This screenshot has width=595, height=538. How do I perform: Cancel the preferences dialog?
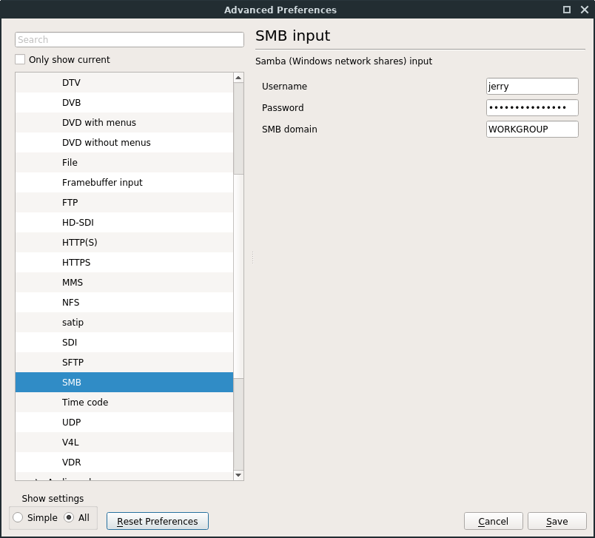coord(493,521)
